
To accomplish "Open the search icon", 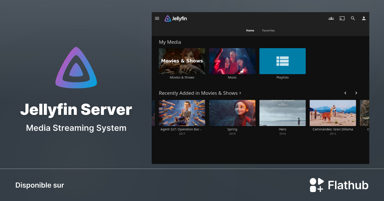I will pos(353,18).
